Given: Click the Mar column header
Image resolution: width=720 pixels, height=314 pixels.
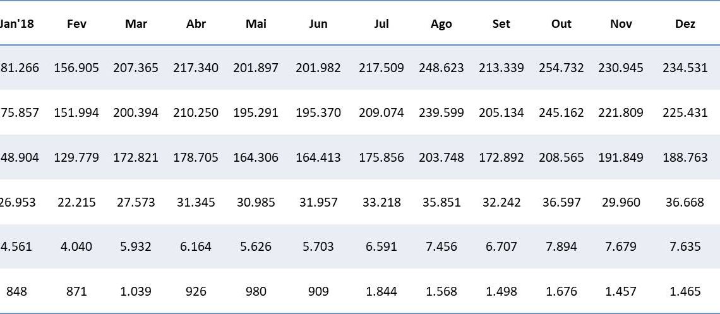Looking at the screenshot, I should click(136, 24).
